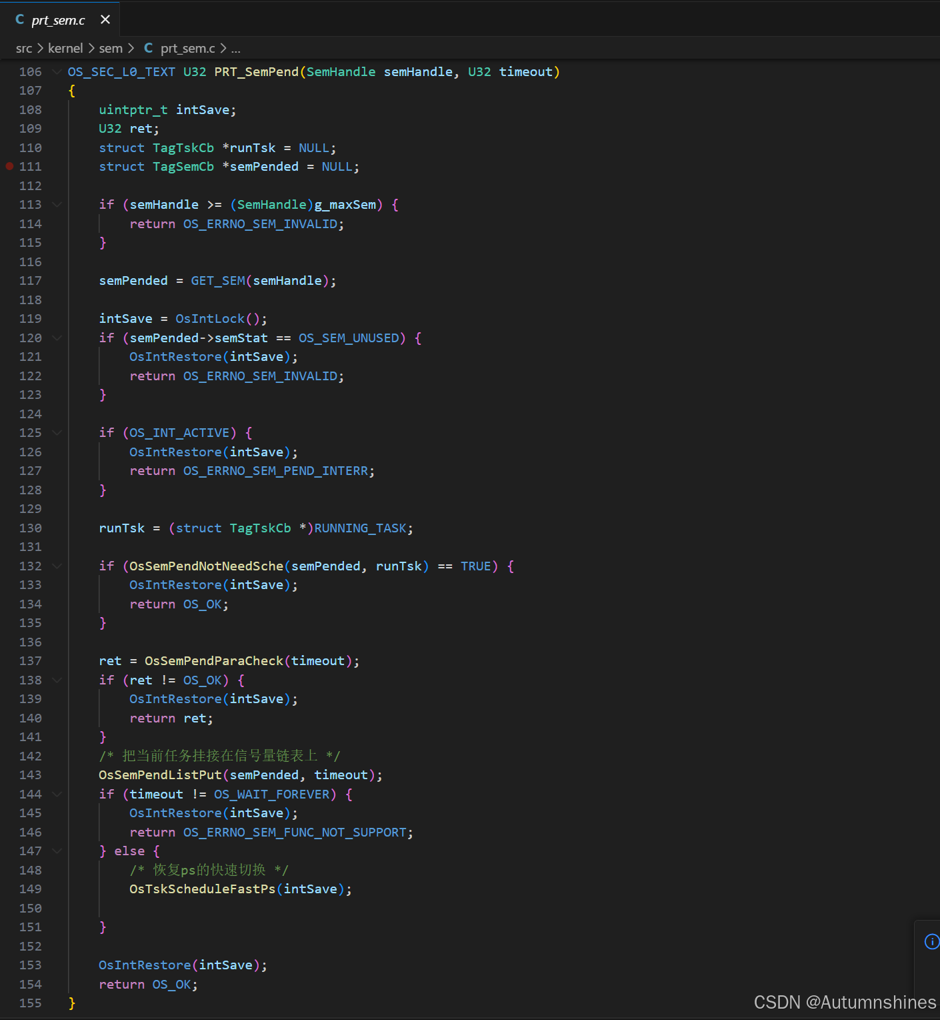Click the Chinese comment on line 148
Viewport: 940px width, 1020px height.
(x=209, y=870)
